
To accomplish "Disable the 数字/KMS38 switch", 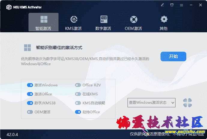I will pyautogui.click(x=30, y=103).
